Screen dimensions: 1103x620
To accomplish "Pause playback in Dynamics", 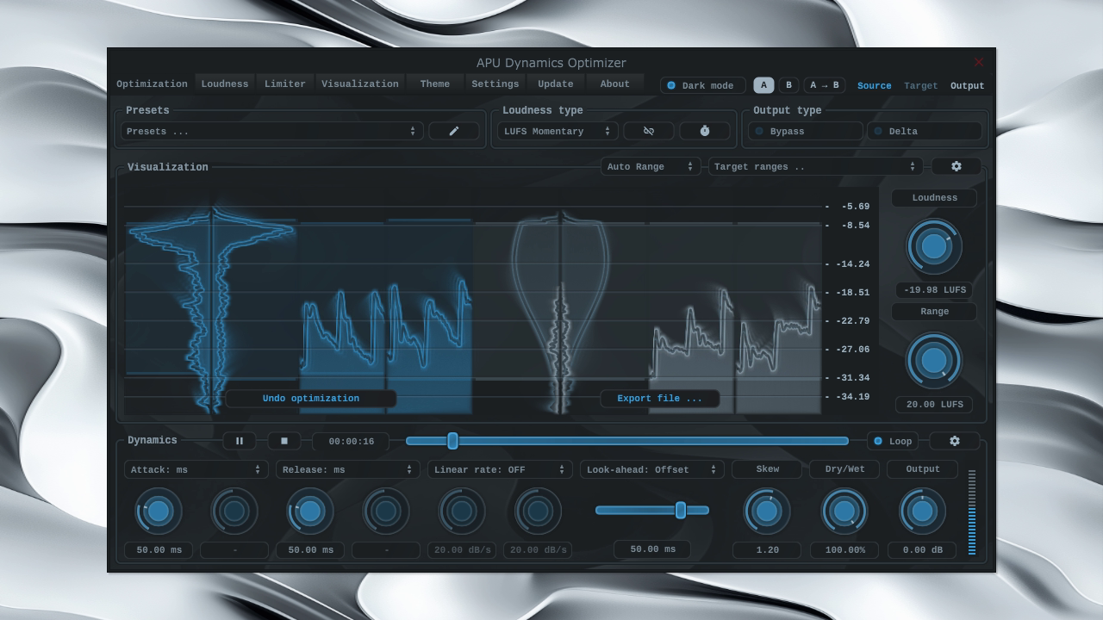I will coord(240,441).
